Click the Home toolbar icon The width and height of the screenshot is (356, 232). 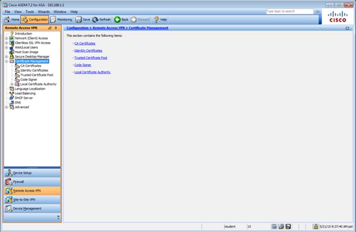(12, 20)
